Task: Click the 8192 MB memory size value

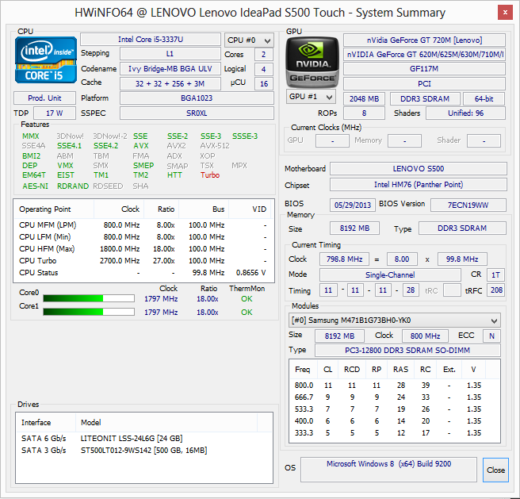Action: pos(354,228)
